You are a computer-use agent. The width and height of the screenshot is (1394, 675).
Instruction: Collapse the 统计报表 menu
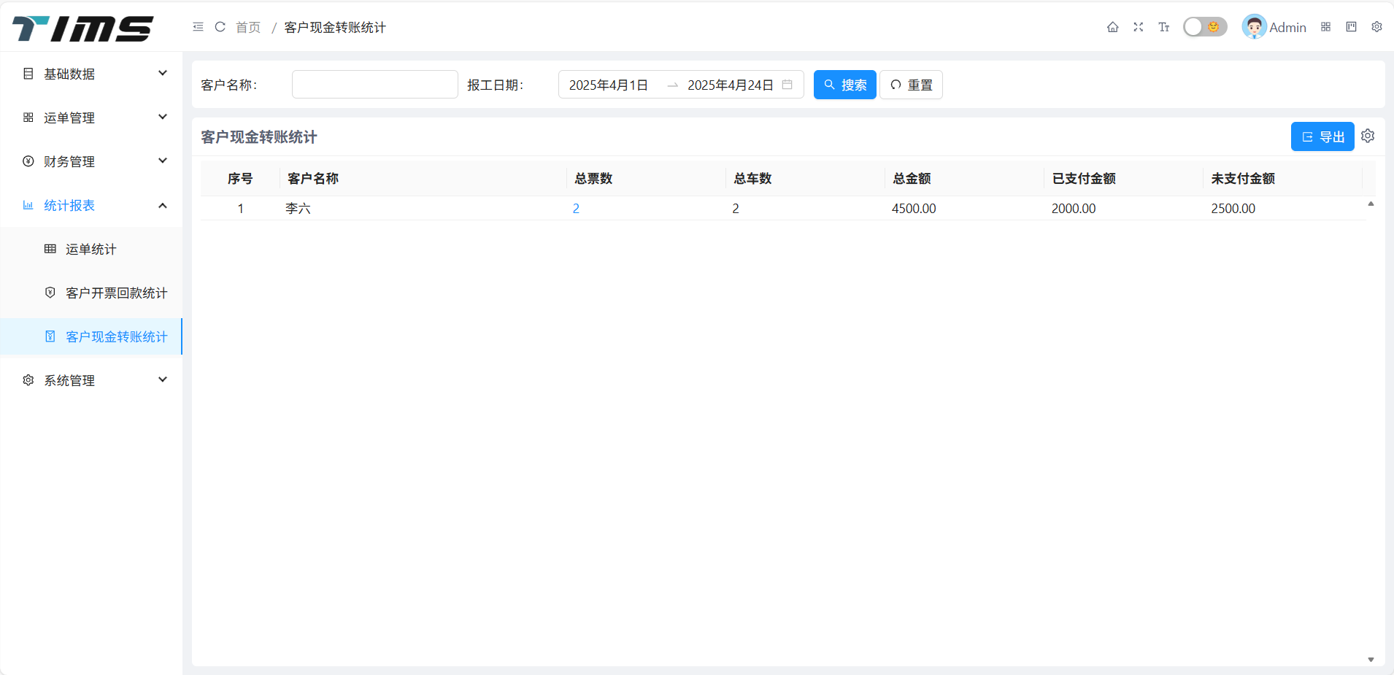pos(95,205)
